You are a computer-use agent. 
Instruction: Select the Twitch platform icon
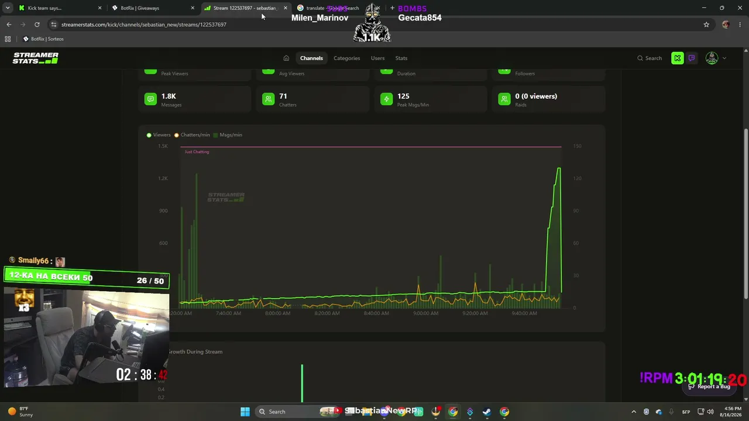point(692,58)
